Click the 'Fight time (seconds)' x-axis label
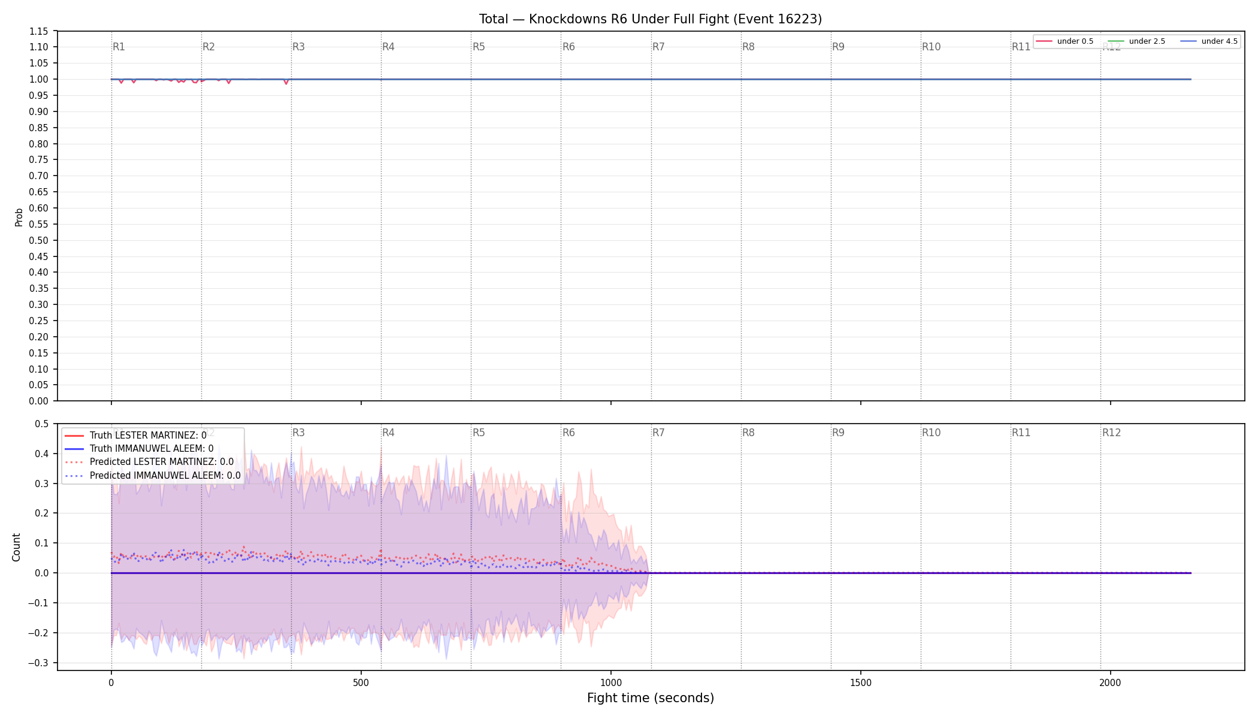The image size is (1258, 719). tap(651, 698)
